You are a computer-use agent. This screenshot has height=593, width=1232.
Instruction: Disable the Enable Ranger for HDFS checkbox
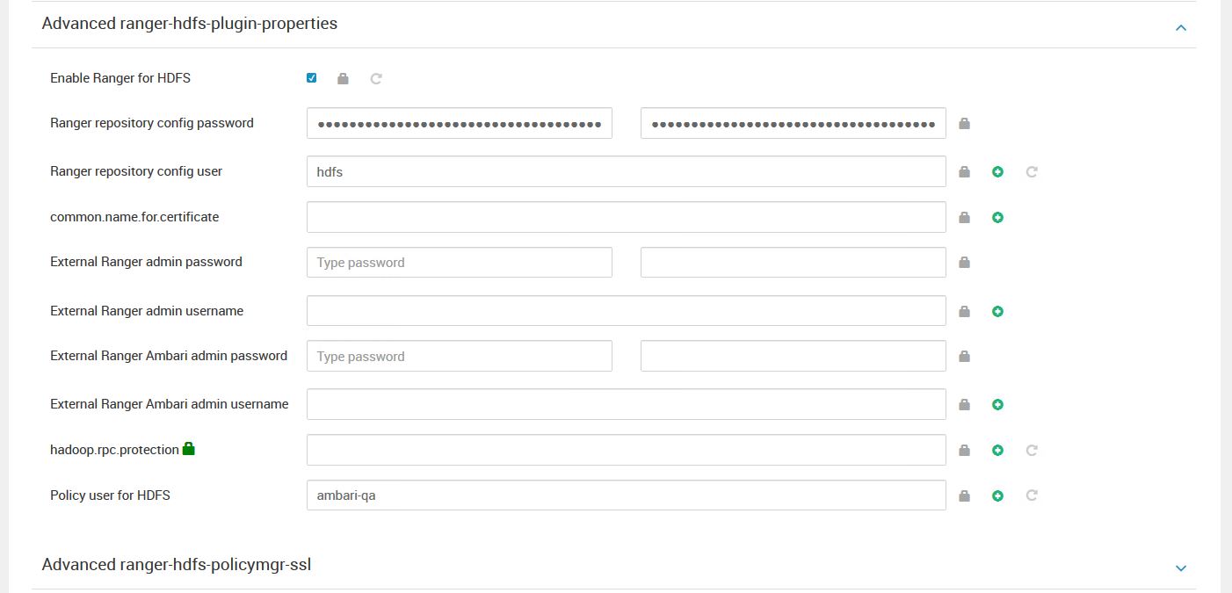(310, 77)
